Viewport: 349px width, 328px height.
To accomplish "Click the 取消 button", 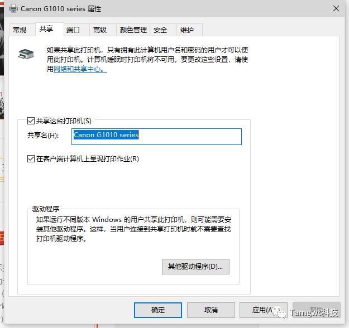I will click(x=211, y=310).
